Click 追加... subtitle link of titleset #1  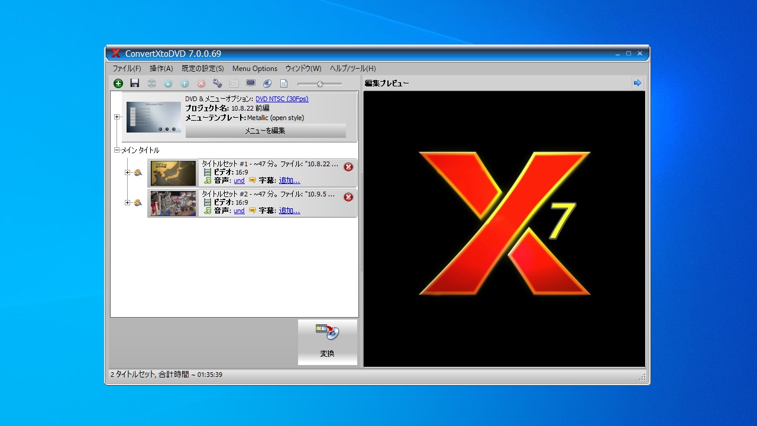tap(290, 180)
